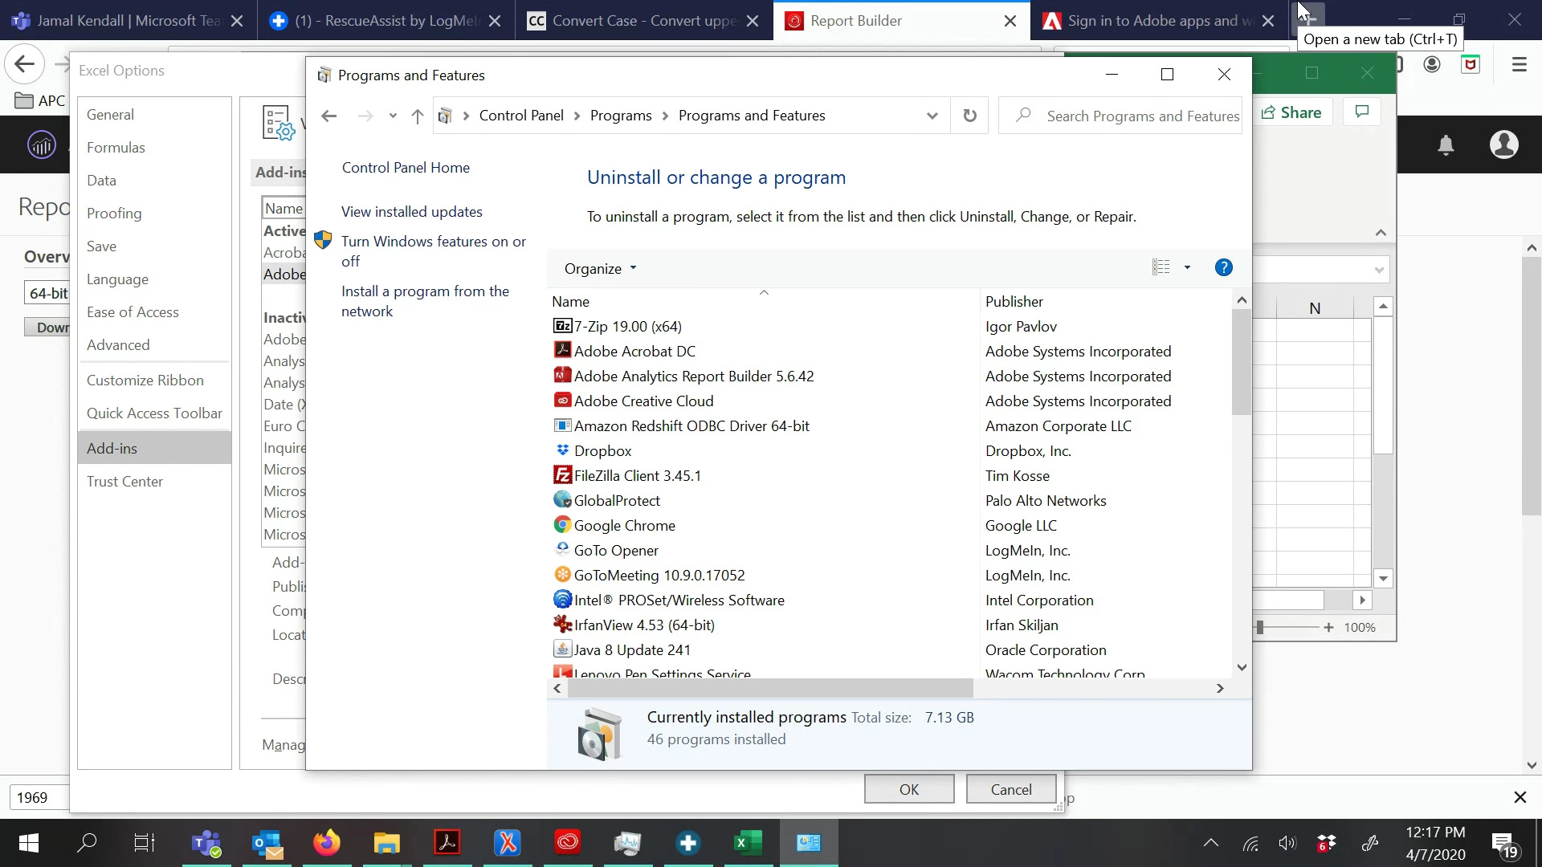
Task: Click the refresh button next to the address bar
Action: (x=969, y=116)
